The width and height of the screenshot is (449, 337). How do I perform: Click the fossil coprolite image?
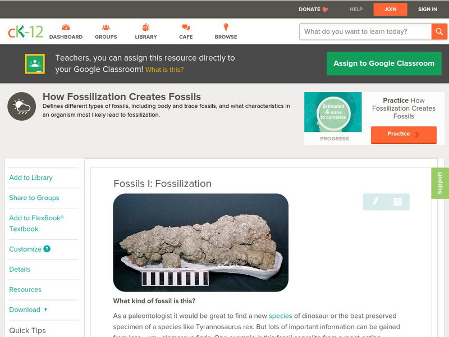click(200, 243)
